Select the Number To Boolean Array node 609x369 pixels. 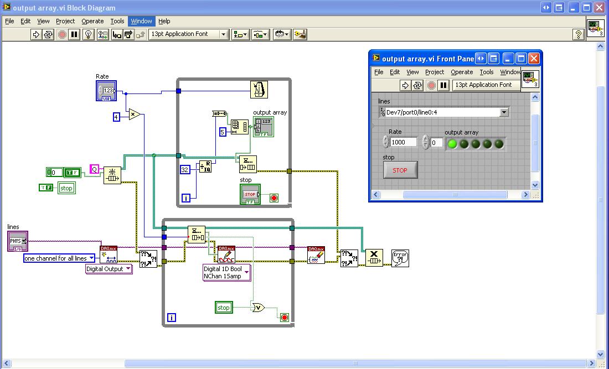click(x=219, y=113)
